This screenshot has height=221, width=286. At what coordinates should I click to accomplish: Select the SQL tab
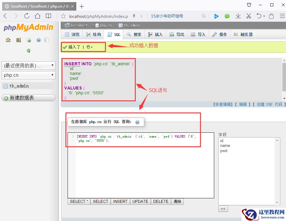pos(114,34)
